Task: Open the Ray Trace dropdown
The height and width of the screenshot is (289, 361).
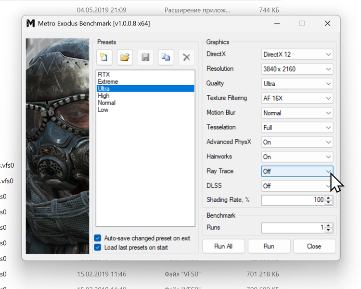Action: pyautogui.click(x=297, y=171)
